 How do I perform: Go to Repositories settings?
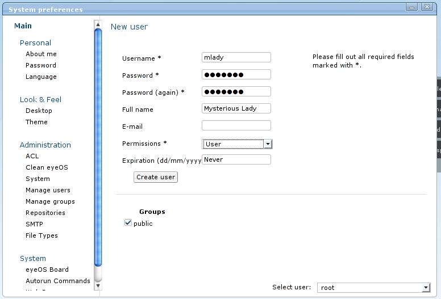(45, 213)
